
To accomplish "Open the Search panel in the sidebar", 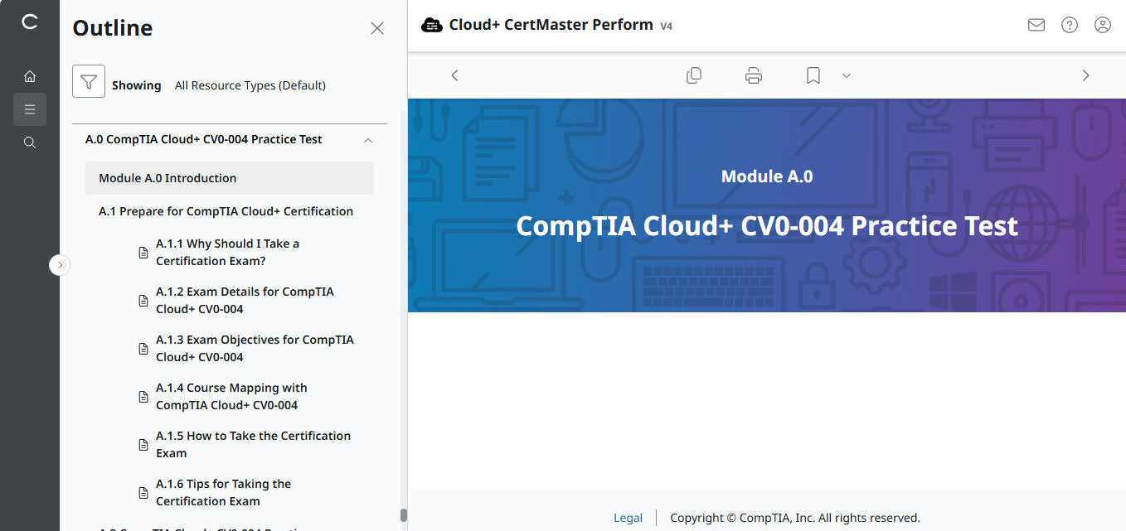I will pyautogui.click(x=30, y=142).
